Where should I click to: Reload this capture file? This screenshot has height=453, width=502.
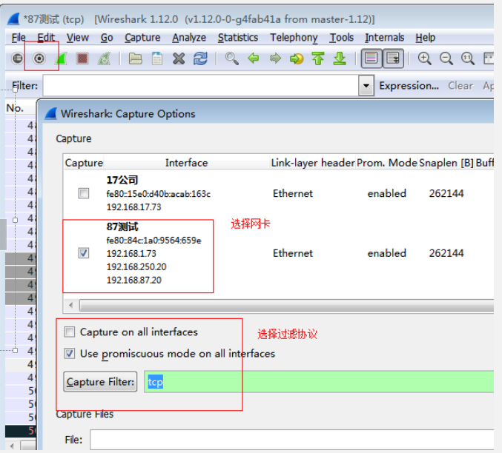(x=200, y=58)
